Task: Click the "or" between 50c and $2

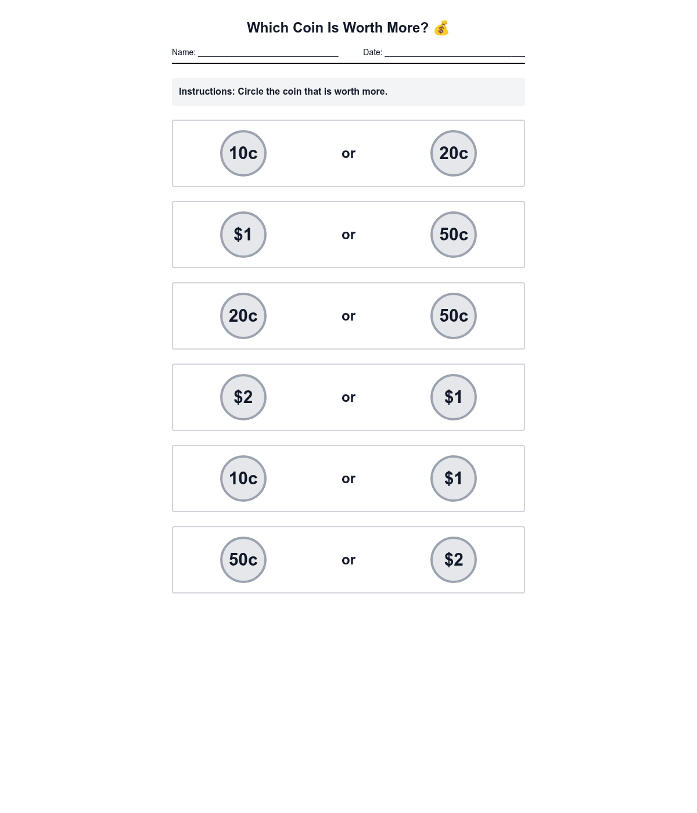Action: [x=348, y=560]
